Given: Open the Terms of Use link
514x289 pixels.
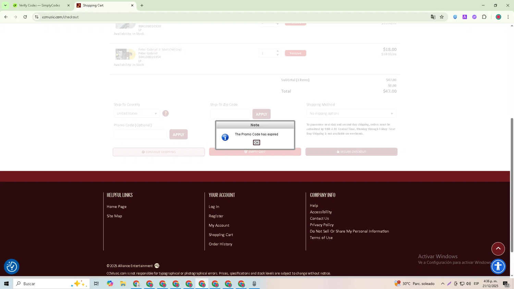Looking at the screenshot, I should click(x=321, y=238).
